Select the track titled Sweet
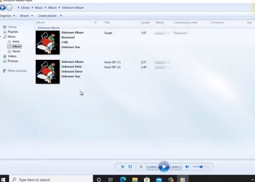 (x=108, y=33)
